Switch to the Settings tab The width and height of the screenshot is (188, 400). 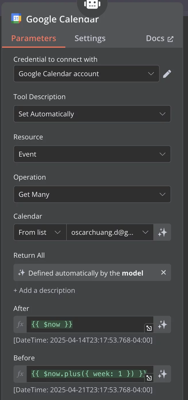90,39
